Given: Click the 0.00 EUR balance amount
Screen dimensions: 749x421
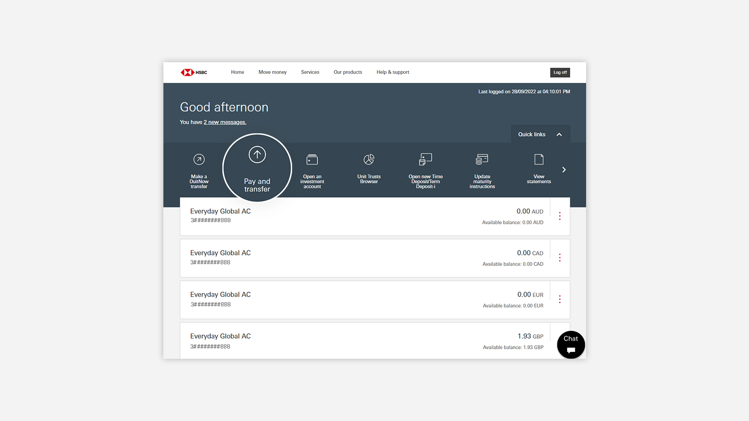Looking at the screenshot, I should pyautogui.click(x=530, y=295).
